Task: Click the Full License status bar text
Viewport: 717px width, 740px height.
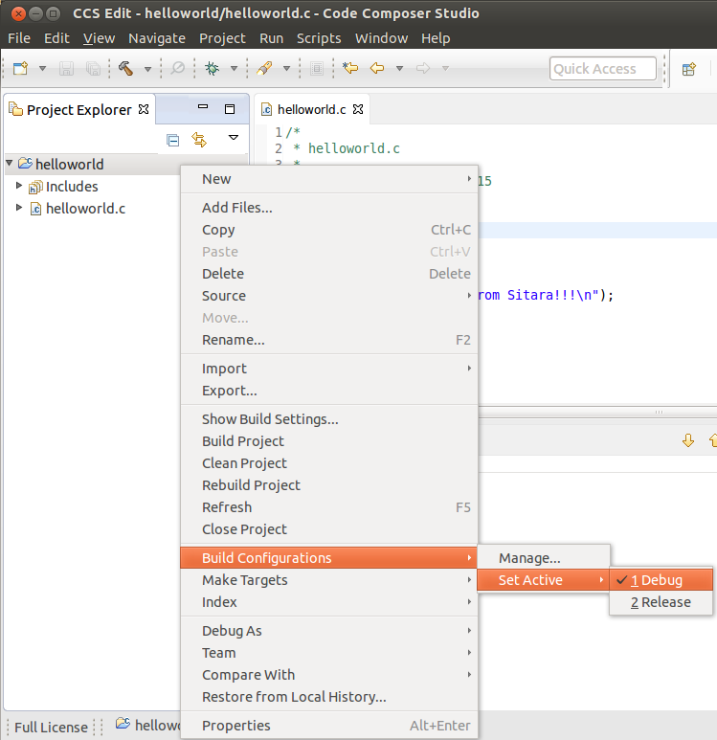Action: click(51, 728)
